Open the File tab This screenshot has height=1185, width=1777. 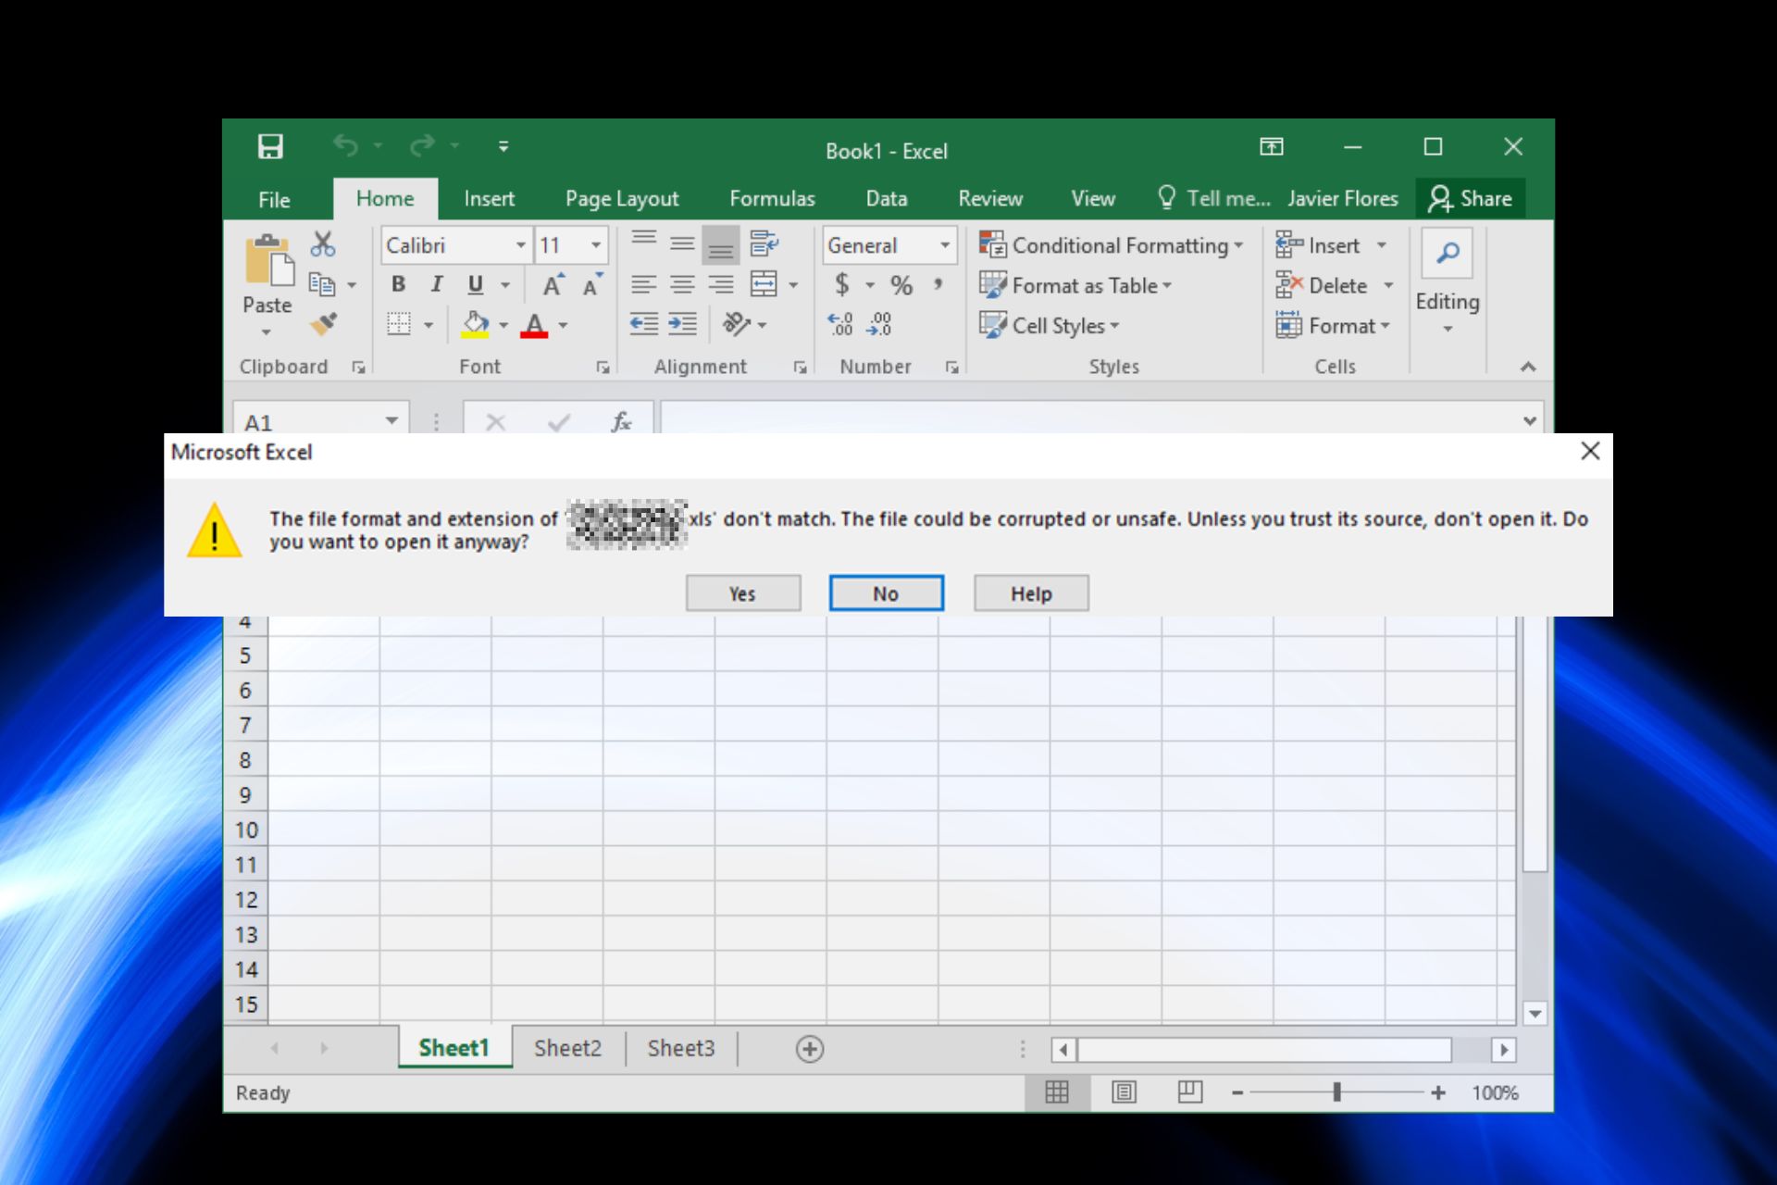tap(274, 199)
